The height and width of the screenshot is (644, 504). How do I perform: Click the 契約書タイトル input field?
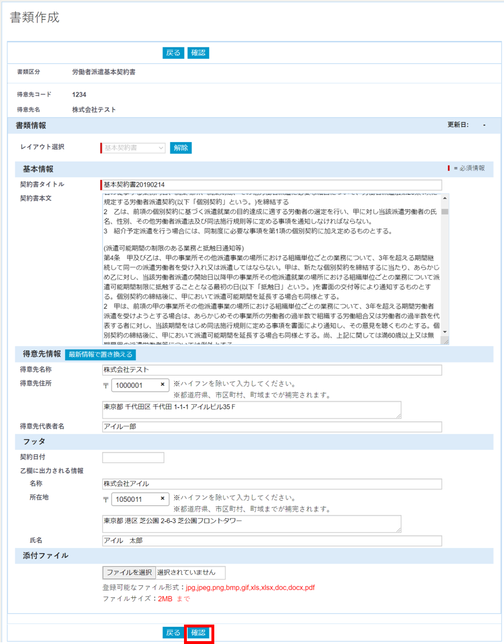tap(271, 185)
